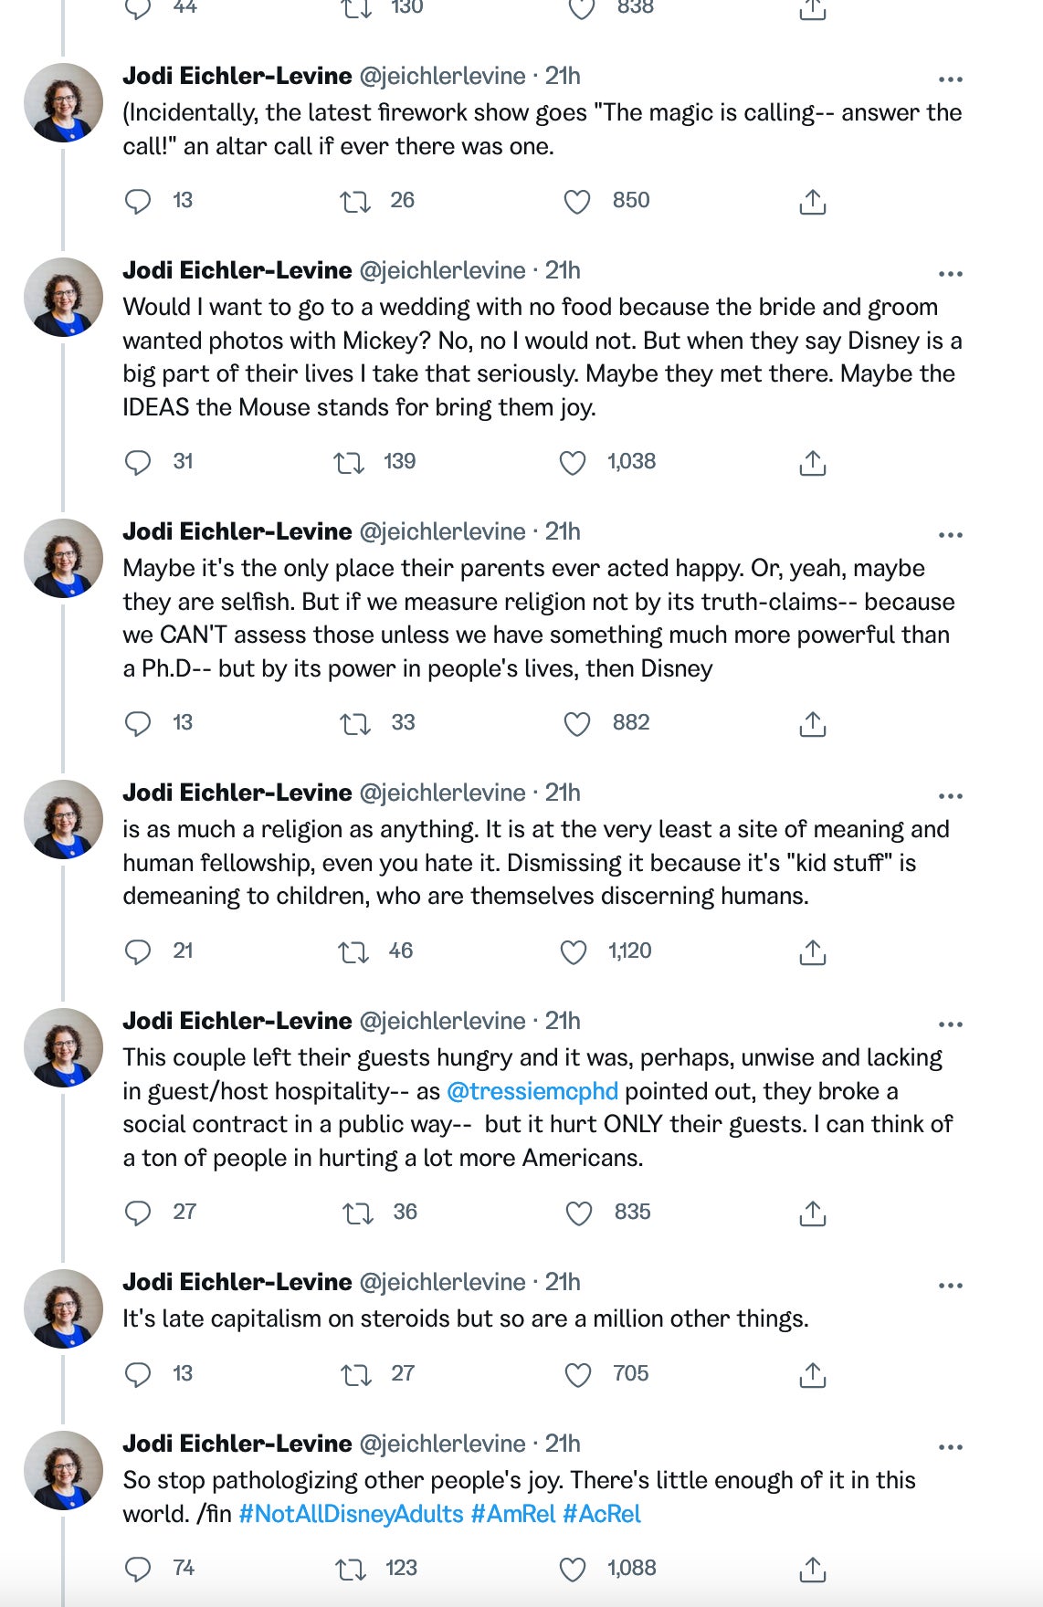Reply to the tweet with 31 replies

pyautogui.click(x=138, y=463)
